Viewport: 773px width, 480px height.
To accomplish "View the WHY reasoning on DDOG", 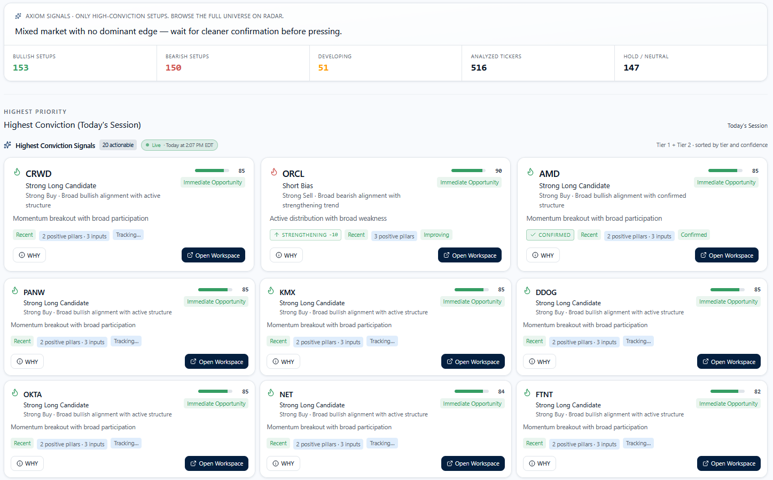I will (540, 361).
